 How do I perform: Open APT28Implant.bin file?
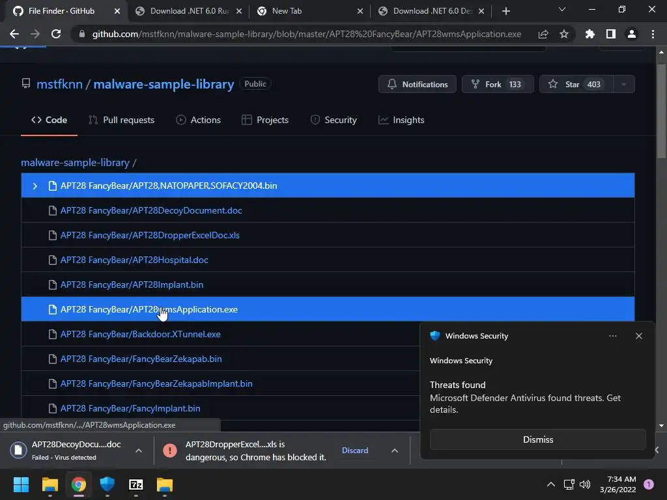tap(132, 285)
